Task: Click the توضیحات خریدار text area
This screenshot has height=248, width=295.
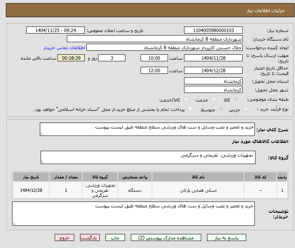Action: pos(133,214)
